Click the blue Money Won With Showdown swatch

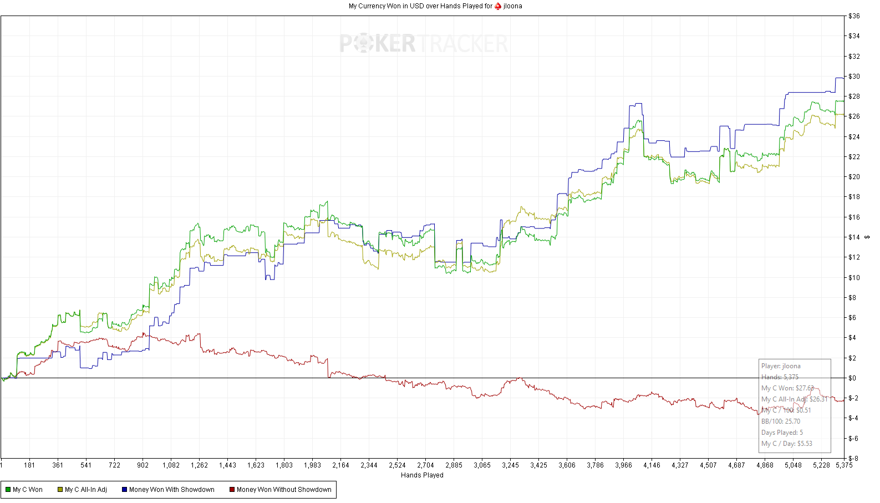pyautogui.click(x=124, y=490)
